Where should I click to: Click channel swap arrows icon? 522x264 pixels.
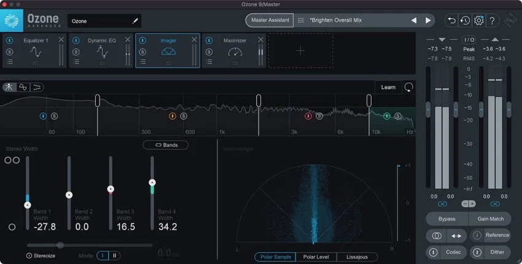coord(456,236)
